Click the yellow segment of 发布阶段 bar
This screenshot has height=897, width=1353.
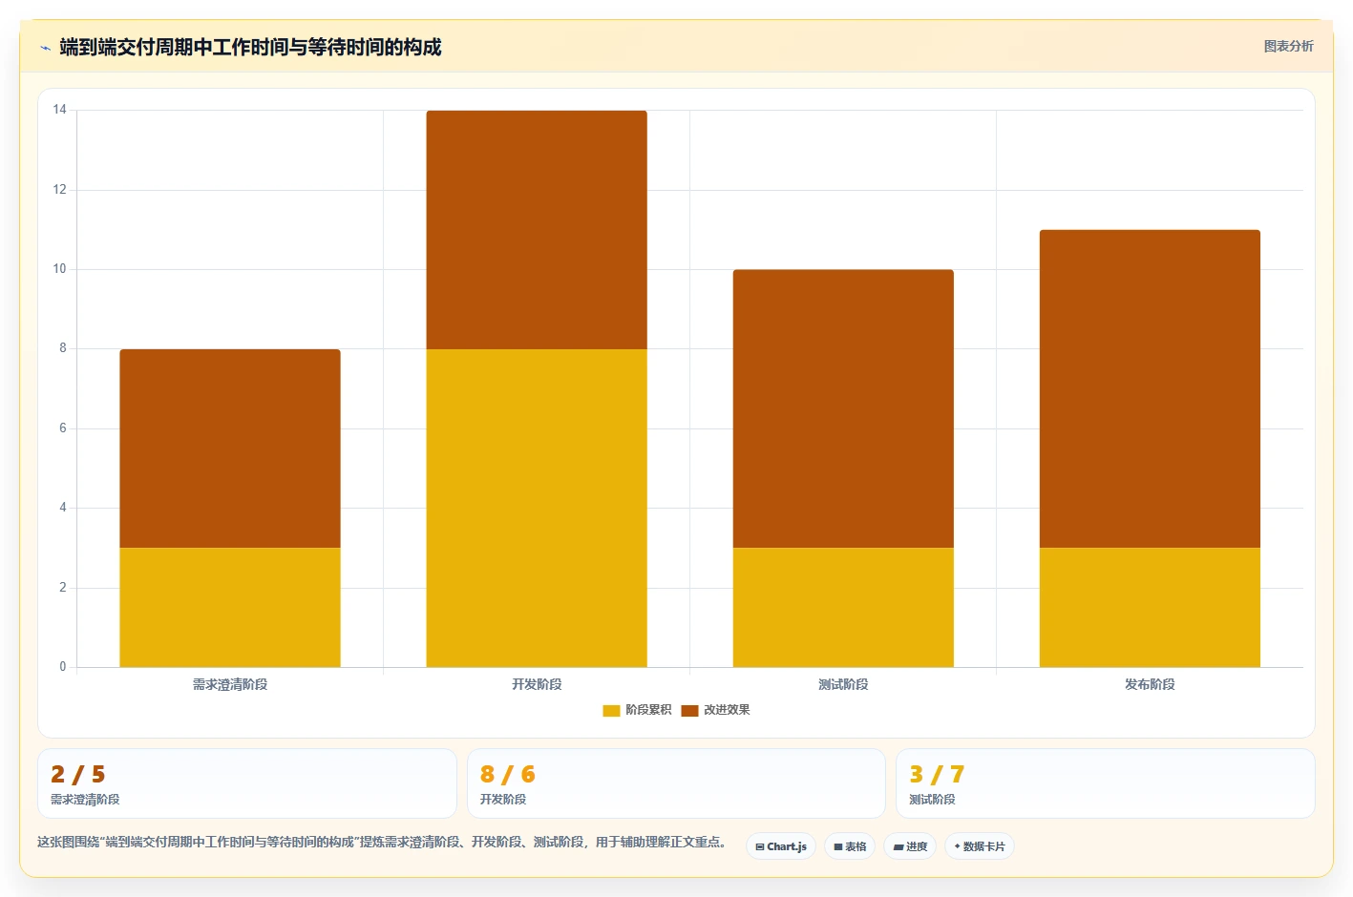pos(1150,607)
